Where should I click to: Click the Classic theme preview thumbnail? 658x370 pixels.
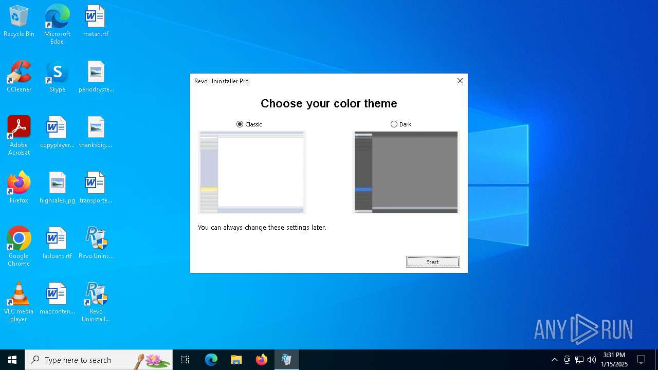point(252,172)
